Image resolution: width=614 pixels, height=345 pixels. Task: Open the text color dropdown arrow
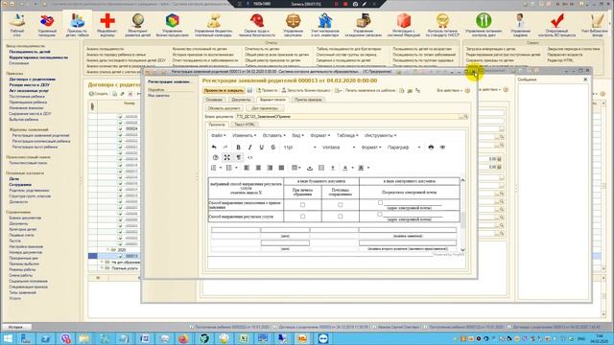pos(352,168)
